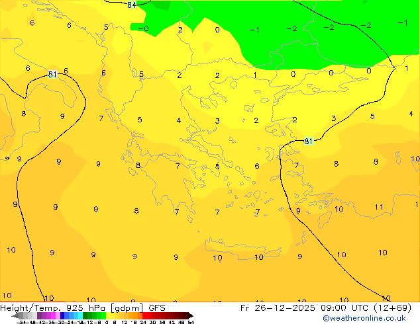Select the bright yellow legend swatch
Screen dimensions: 420x324
108,316
